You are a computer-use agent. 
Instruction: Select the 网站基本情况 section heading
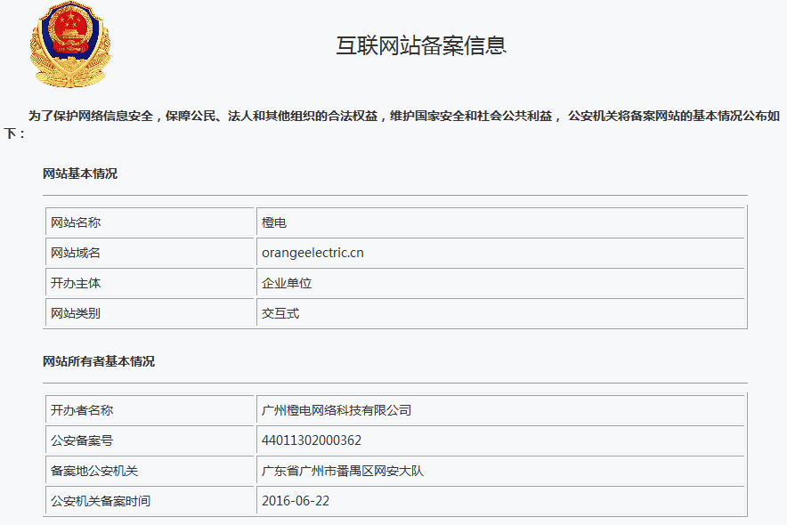click(x=80, y=174)
